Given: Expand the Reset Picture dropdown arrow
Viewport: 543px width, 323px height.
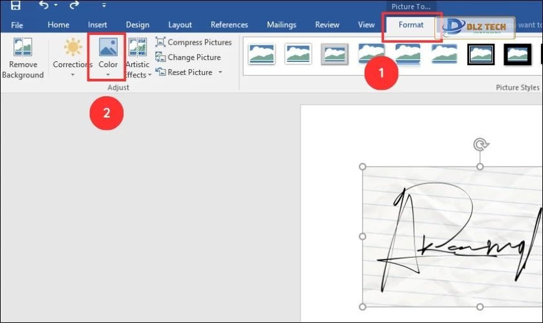Looking at the screenshot, I should (x=220, y=72).
